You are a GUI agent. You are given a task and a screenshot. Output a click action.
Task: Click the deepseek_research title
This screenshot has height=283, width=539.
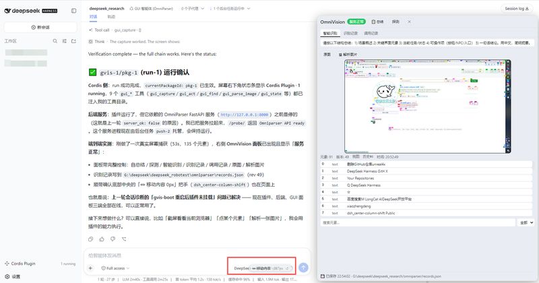point(106,9)
